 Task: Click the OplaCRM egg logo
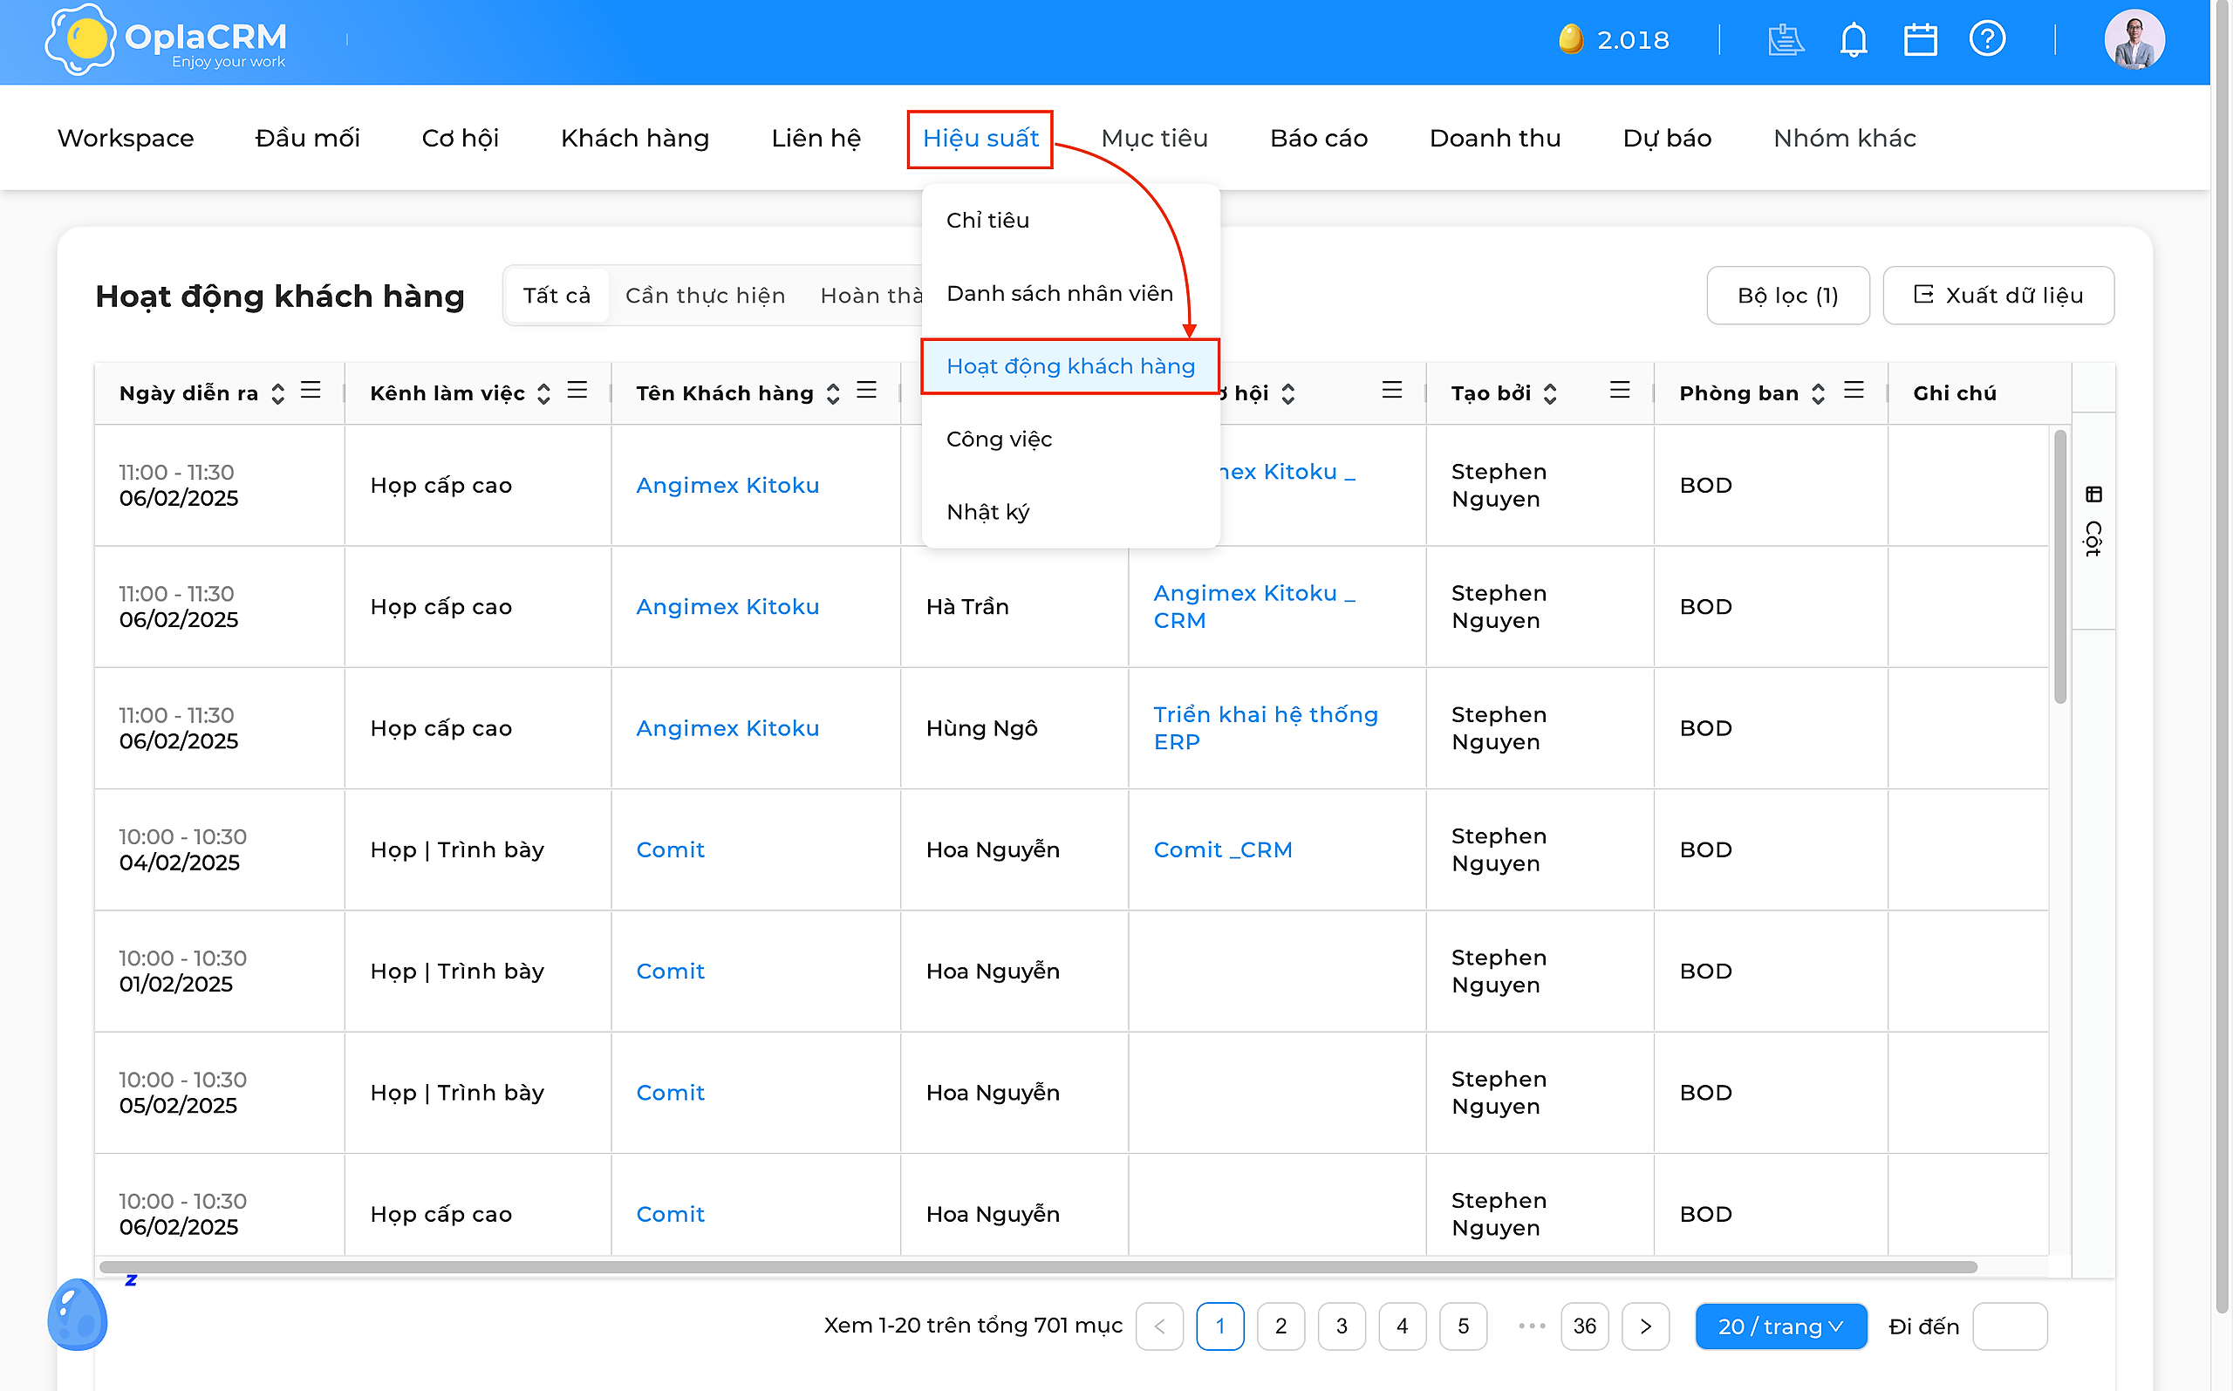point(81,39)
